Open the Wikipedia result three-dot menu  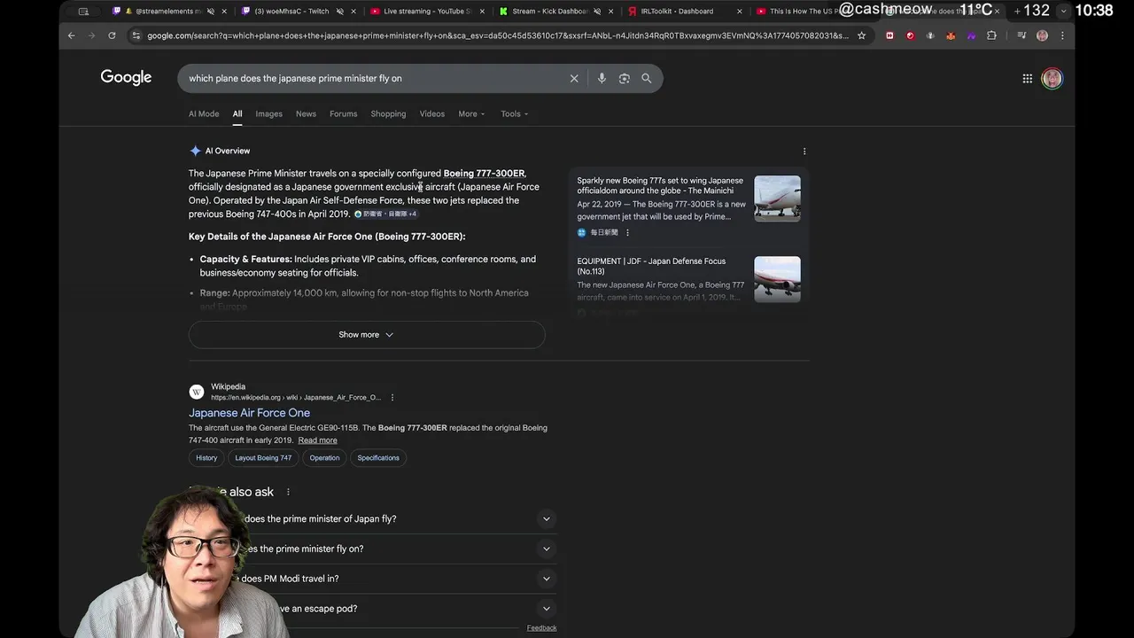[x=392, y=397]
